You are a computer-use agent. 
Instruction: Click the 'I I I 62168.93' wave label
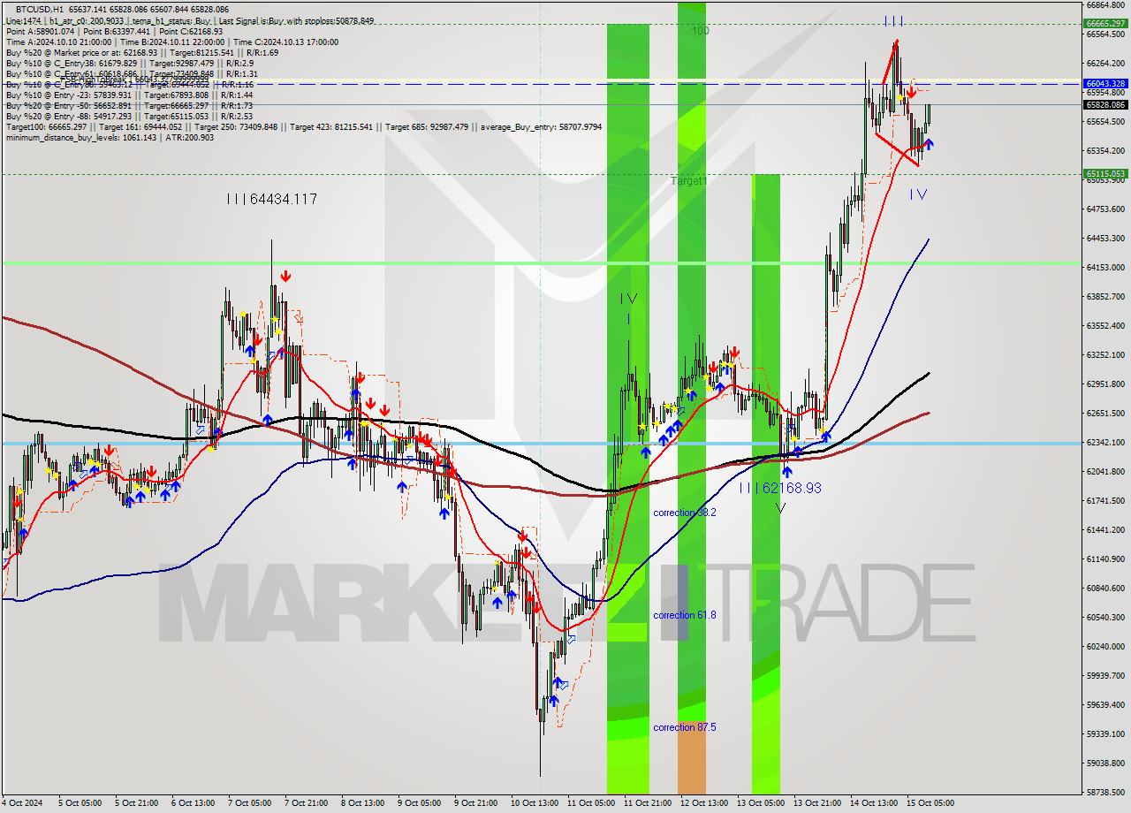780,488
